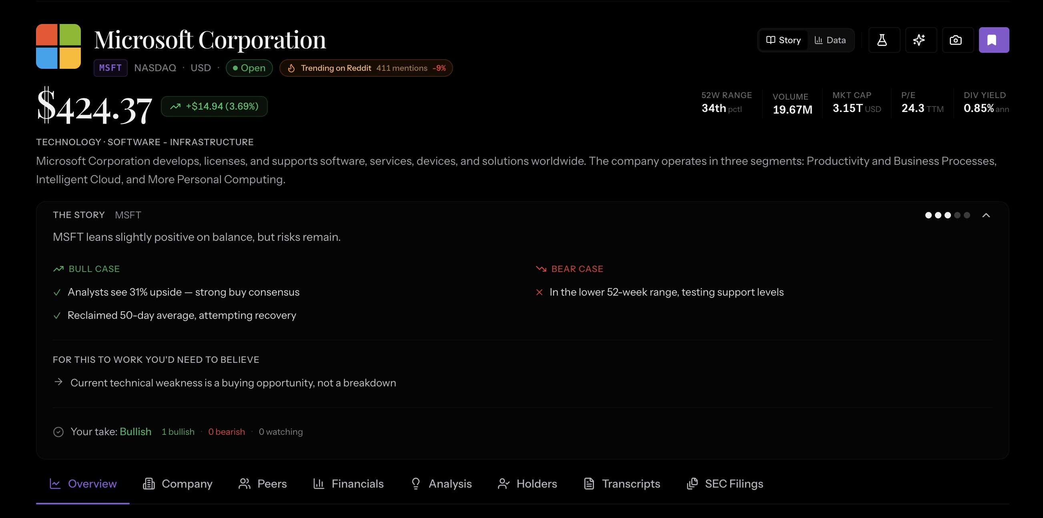1043x518 pixels.
Task: Switch to the Peers tab
Action: pos(263,484)
